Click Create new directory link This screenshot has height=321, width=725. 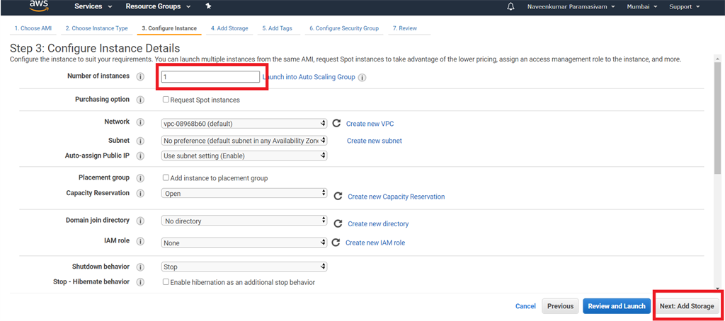(378, 224)
